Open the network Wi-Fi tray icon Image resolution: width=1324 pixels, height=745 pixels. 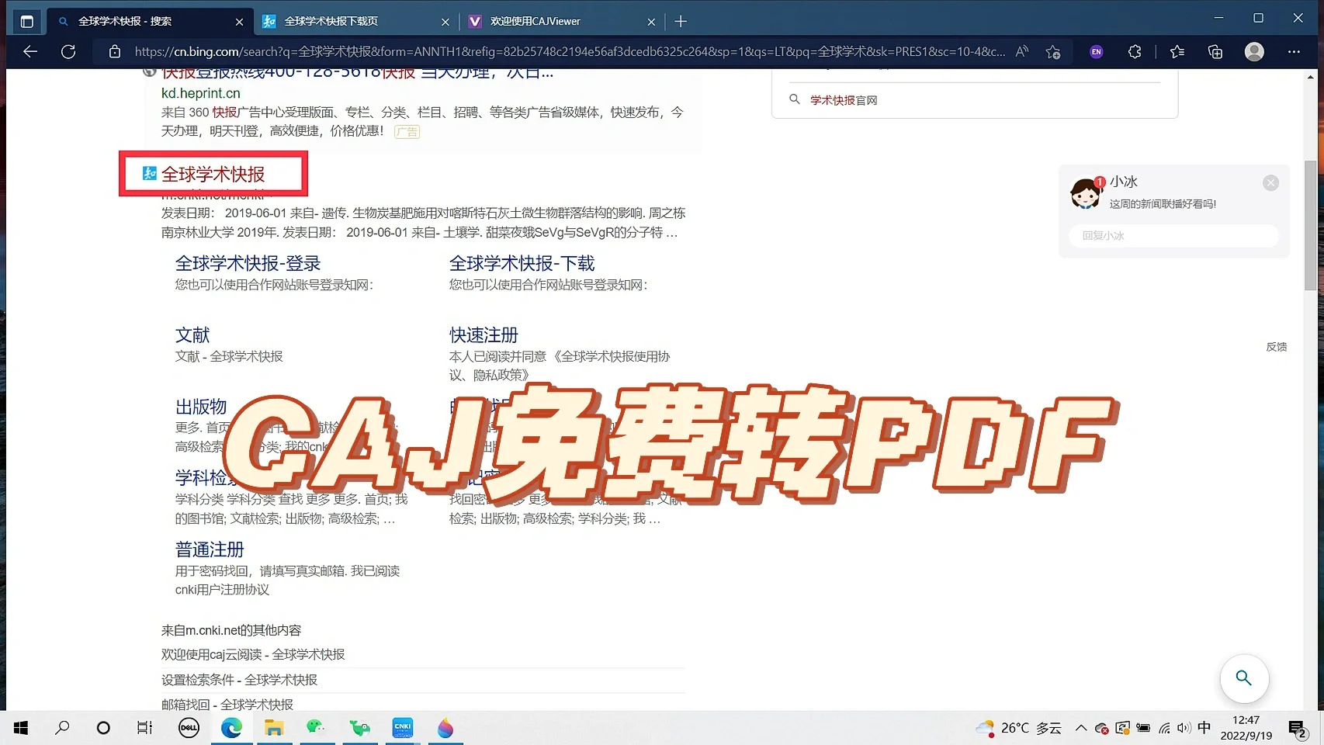click(1164, 728)
